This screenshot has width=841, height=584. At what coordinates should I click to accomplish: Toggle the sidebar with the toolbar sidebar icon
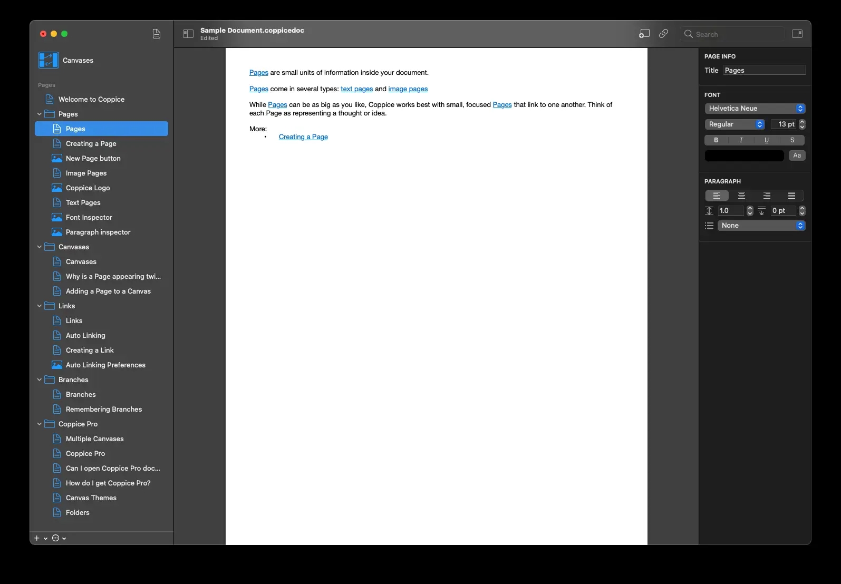click(188, 34)
